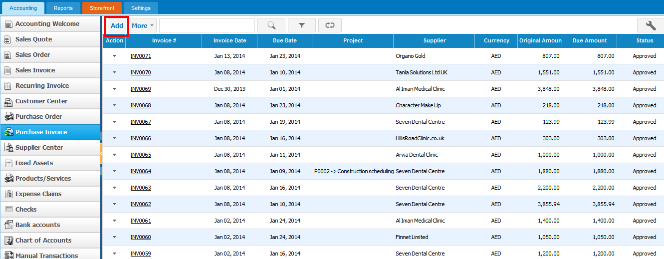This screenshot has height=259, width=664.
Task: Click the Products/Services sidebar icon
Action: pyautogui.click(x=8, y=179)
